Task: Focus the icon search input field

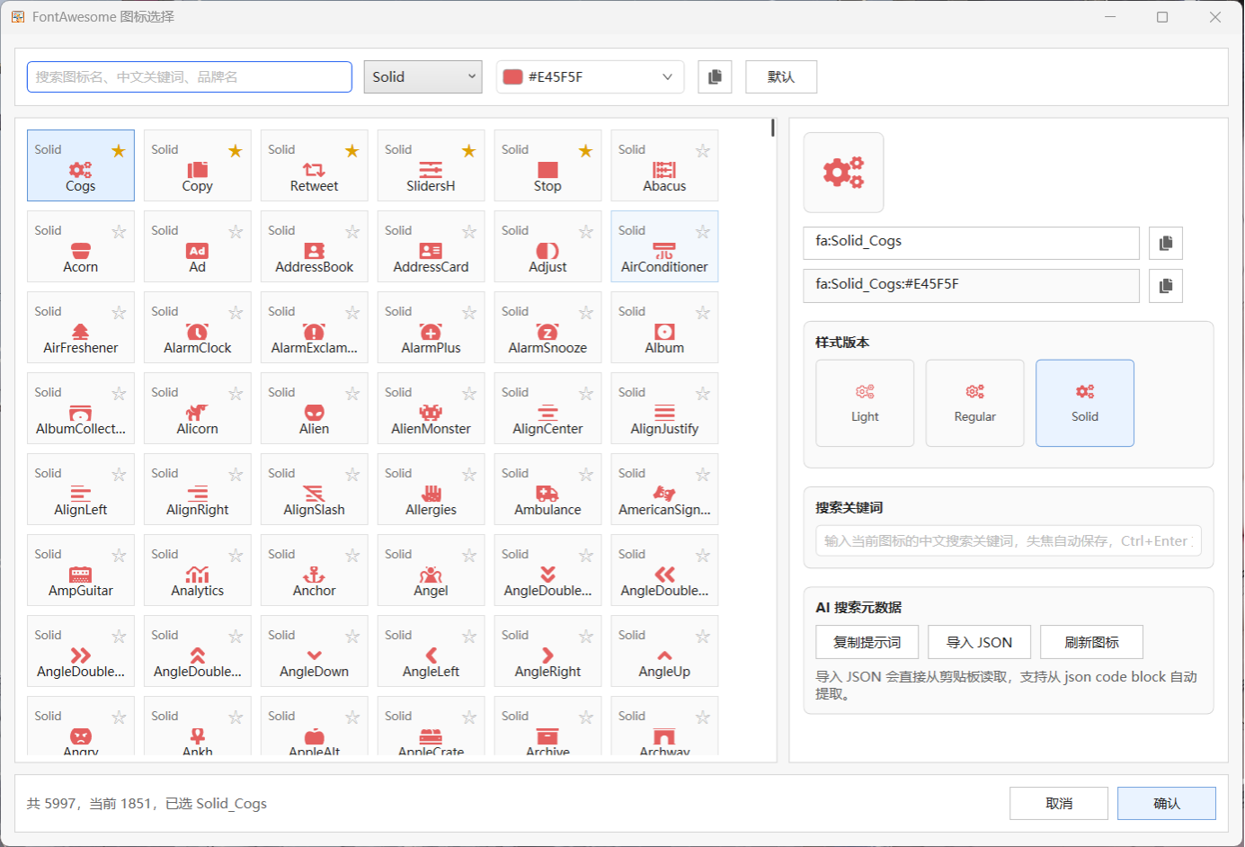Action: pyautogui.click(x=190, y=77)
